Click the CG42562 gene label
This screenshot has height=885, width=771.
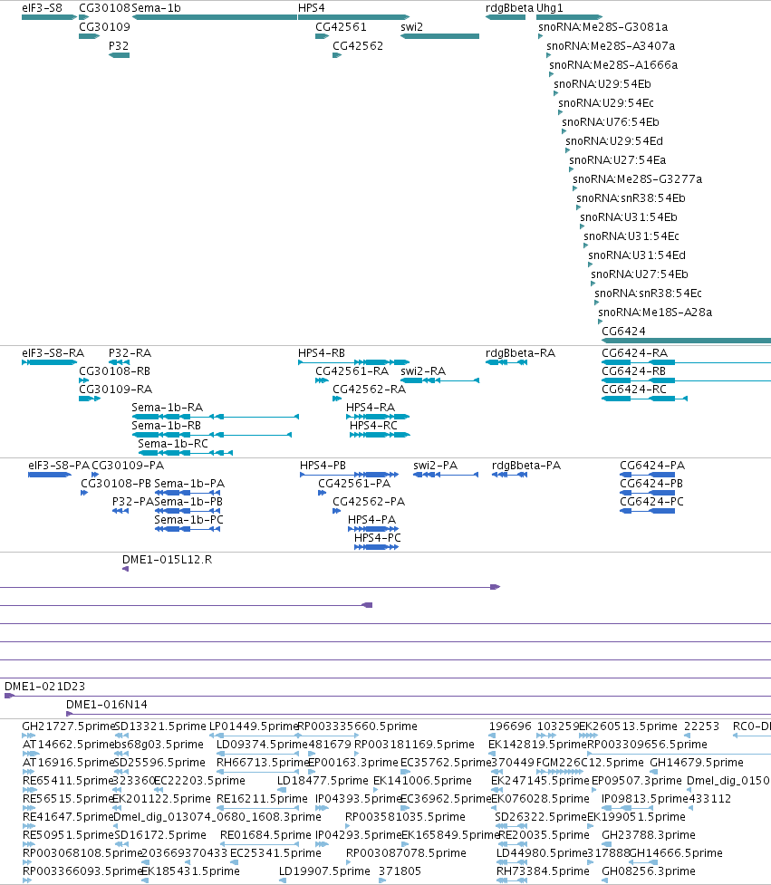358,45
